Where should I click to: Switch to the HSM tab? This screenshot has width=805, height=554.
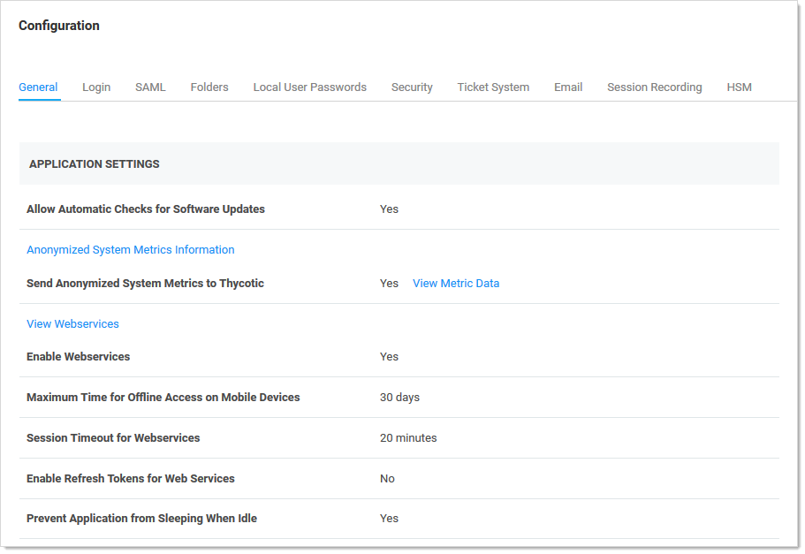click(x=739, y=87)
